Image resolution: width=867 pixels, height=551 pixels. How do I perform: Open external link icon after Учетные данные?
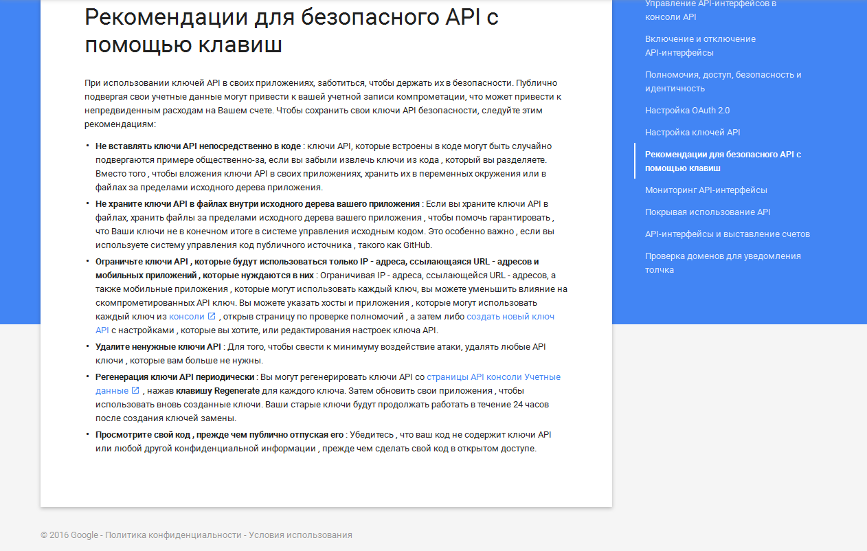pyautogui.click(x=135, y=391)
